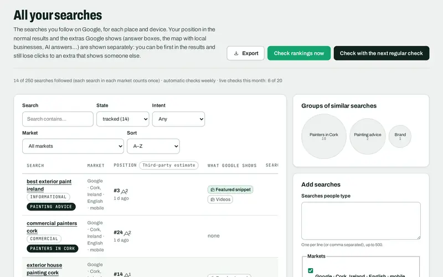
Task: Click the Searches people type text area
Action: click(361, 220)
